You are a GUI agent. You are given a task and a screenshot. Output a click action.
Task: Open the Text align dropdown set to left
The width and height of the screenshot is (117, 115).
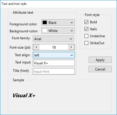pyautogui.click(x=54, y=55)
